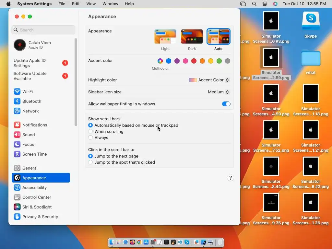
Task: Open Control Center in the menu bar
Action: pos(265,4)
